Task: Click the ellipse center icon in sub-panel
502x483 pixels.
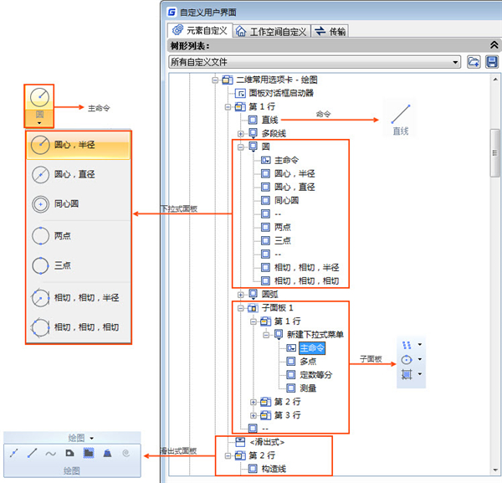Action: [407, 360]
